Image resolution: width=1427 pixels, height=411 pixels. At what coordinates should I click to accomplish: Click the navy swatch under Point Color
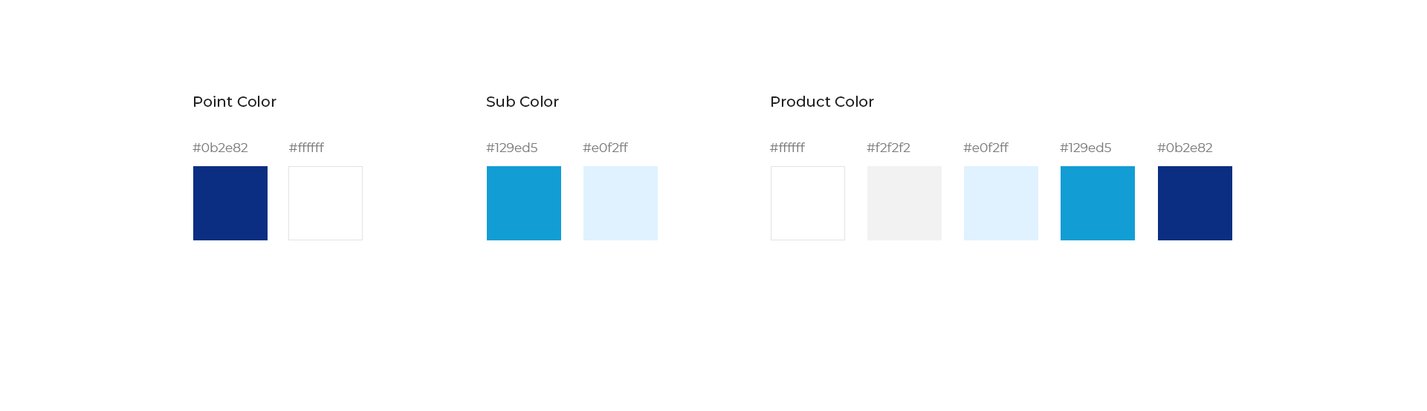(x=230, y=203)
